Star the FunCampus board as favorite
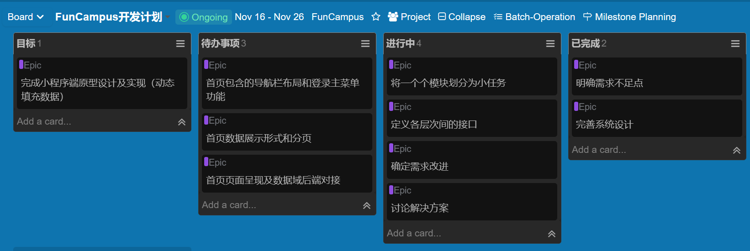The height and width of the screenshot is (251, 750). click(376, 17)
